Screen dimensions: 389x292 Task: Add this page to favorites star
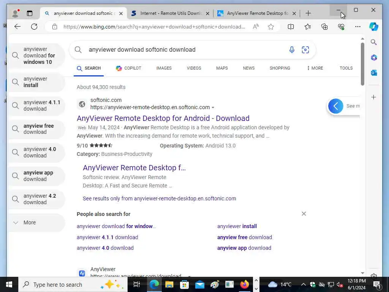(x=270, y=27)
